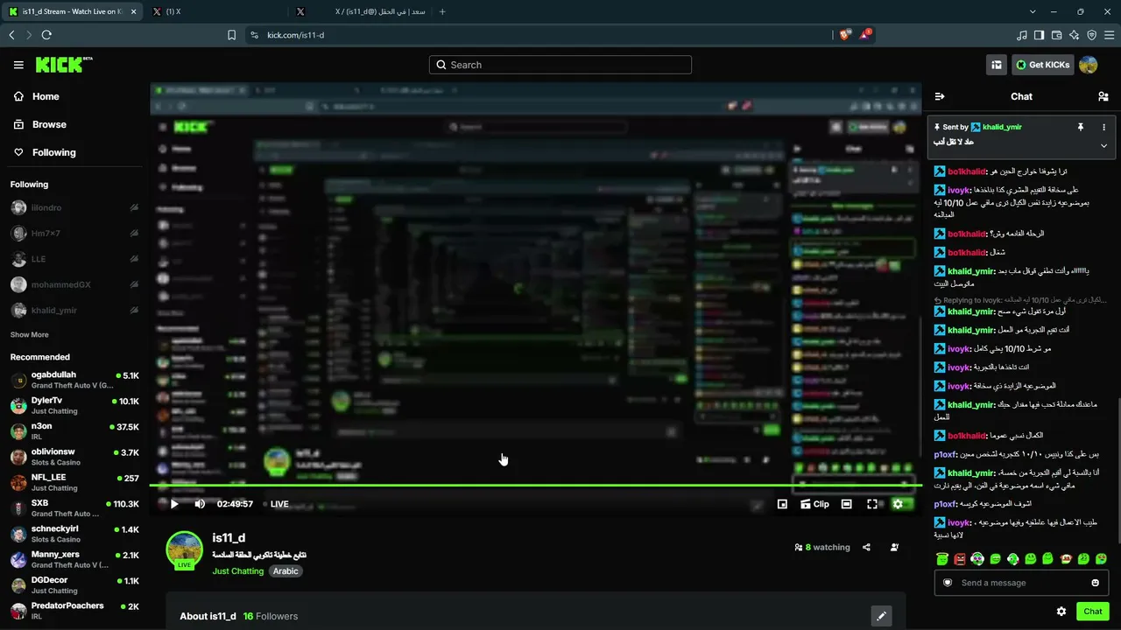1121x630 pixels.
Task: Play the stream video
Action: [x=174, y=504]
